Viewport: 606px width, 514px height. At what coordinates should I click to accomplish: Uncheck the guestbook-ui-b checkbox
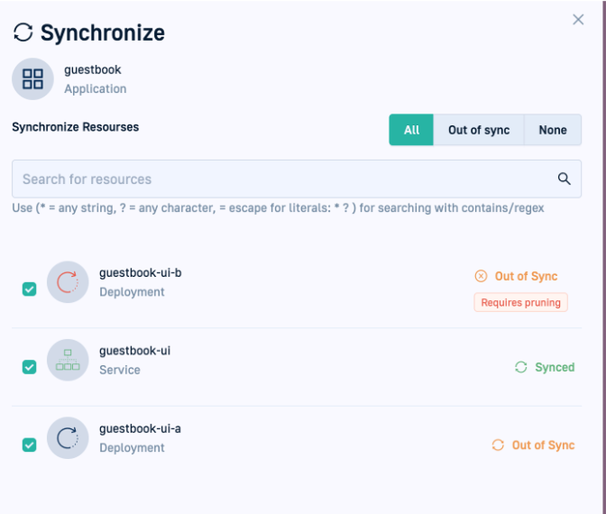pyautogui.click(x=29, y=289)
